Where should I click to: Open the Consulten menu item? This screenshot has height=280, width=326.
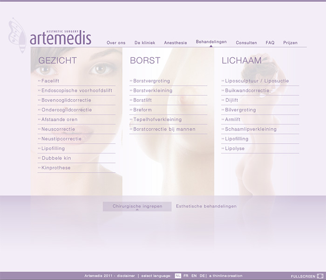pyautogui.click(x=246, y=43)
